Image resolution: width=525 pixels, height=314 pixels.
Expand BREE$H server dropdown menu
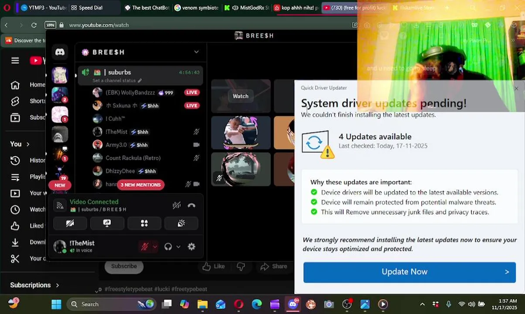196,52
